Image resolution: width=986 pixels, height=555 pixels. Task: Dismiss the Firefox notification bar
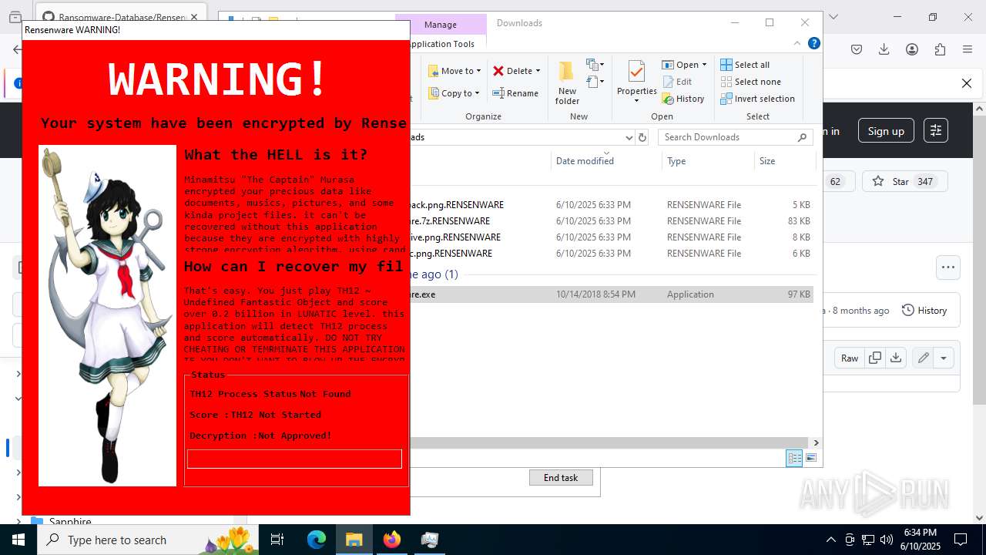[967, 83]
